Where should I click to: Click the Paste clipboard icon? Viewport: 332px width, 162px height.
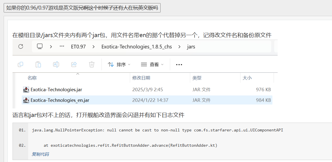click(38, 65)
